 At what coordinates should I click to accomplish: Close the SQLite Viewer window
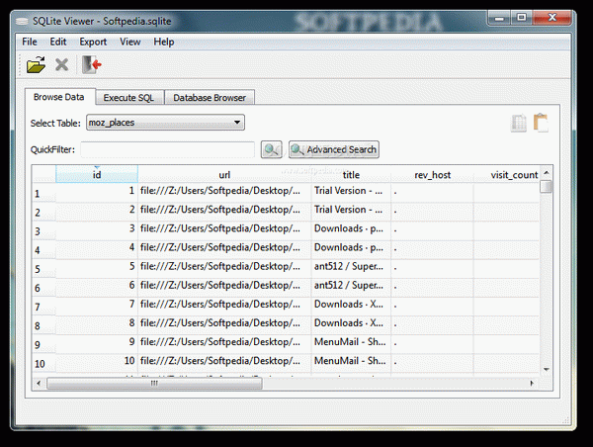552,18
